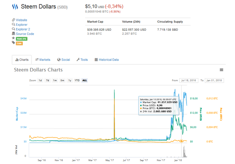Click the Circulating Supply column header

(x=170, y=22)
